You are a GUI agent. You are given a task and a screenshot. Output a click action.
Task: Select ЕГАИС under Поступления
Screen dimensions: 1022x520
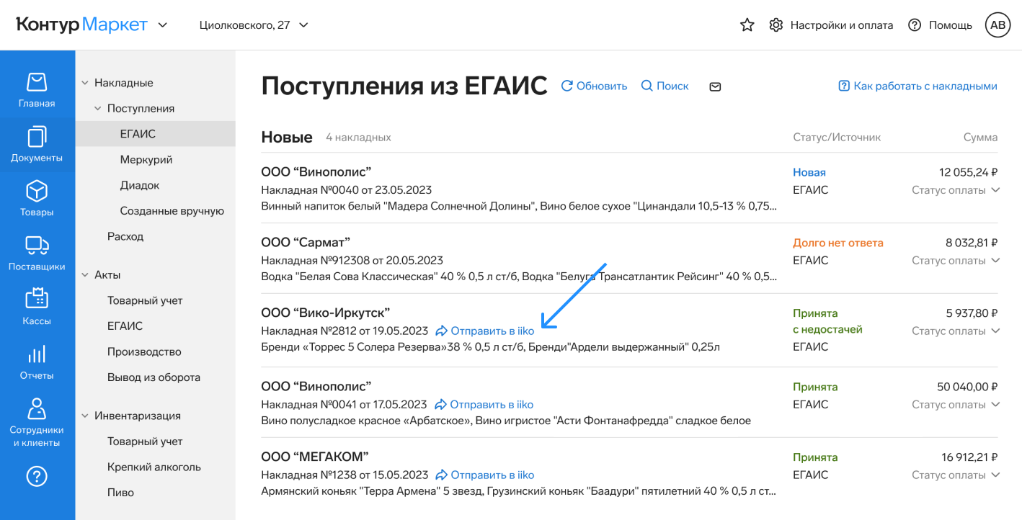[x=156, y=134]
